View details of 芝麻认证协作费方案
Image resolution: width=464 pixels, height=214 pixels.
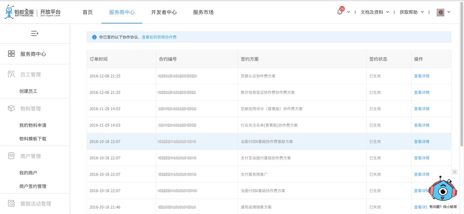click(x=421, y=76)
